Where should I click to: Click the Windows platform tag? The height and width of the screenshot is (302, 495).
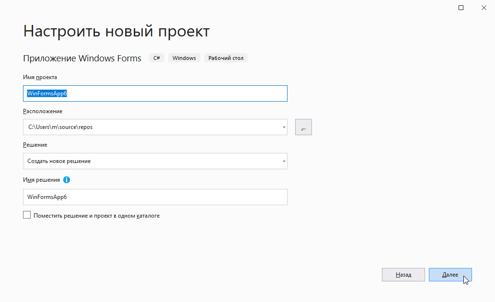184,58
